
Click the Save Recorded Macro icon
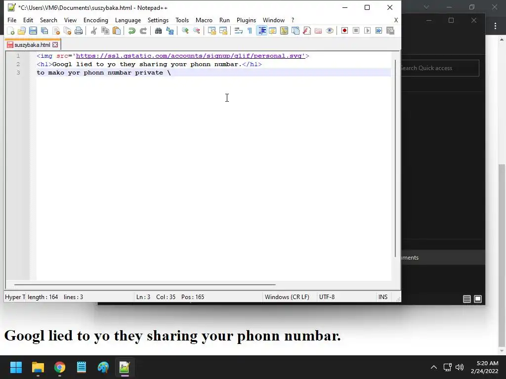(x=390, y=31)
